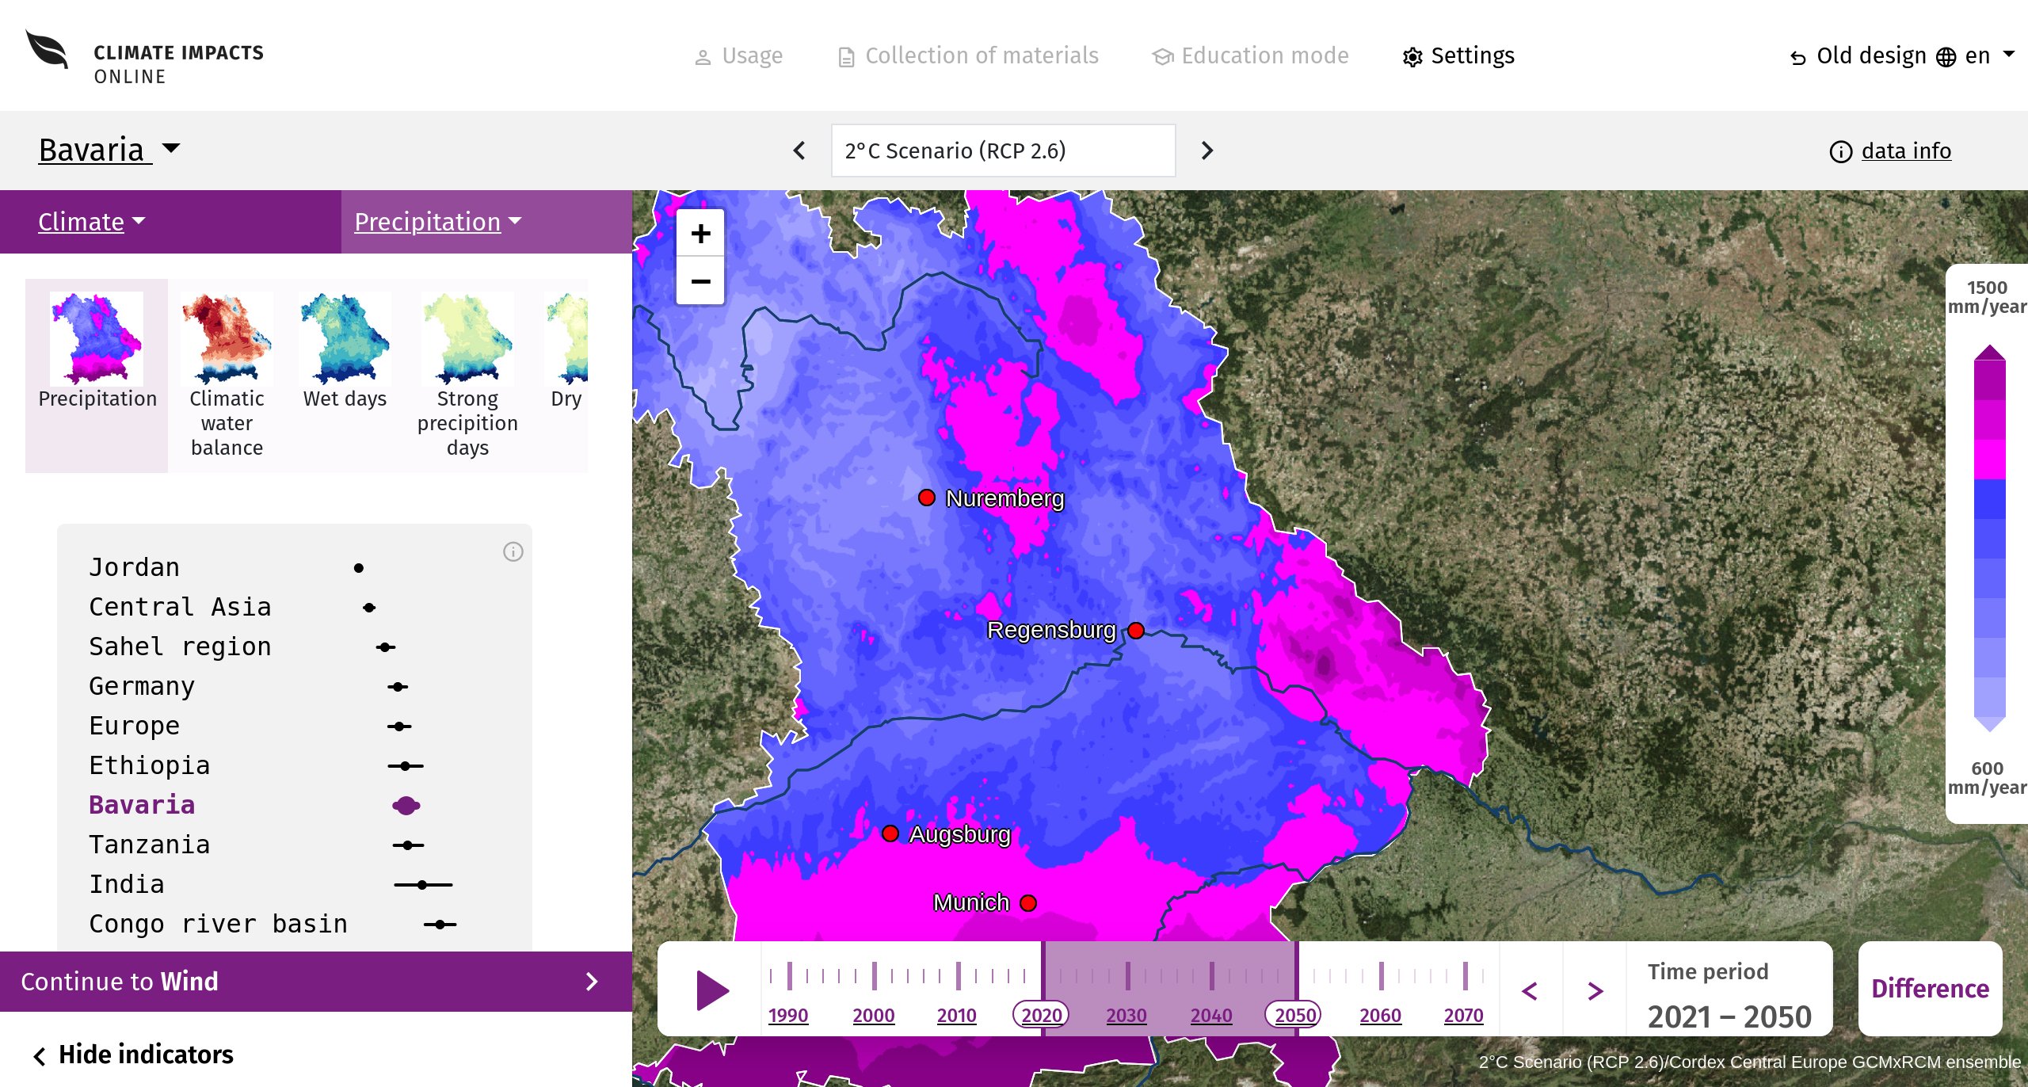Screen dimensions: 2028x1087
Task: Open Collection of materials
Action: pyautogui.click(x=968, y=55)
